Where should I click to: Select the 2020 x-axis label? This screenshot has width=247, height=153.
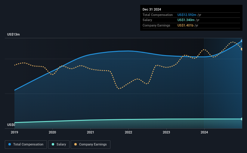pyautogui.click(x=52, y=132)
